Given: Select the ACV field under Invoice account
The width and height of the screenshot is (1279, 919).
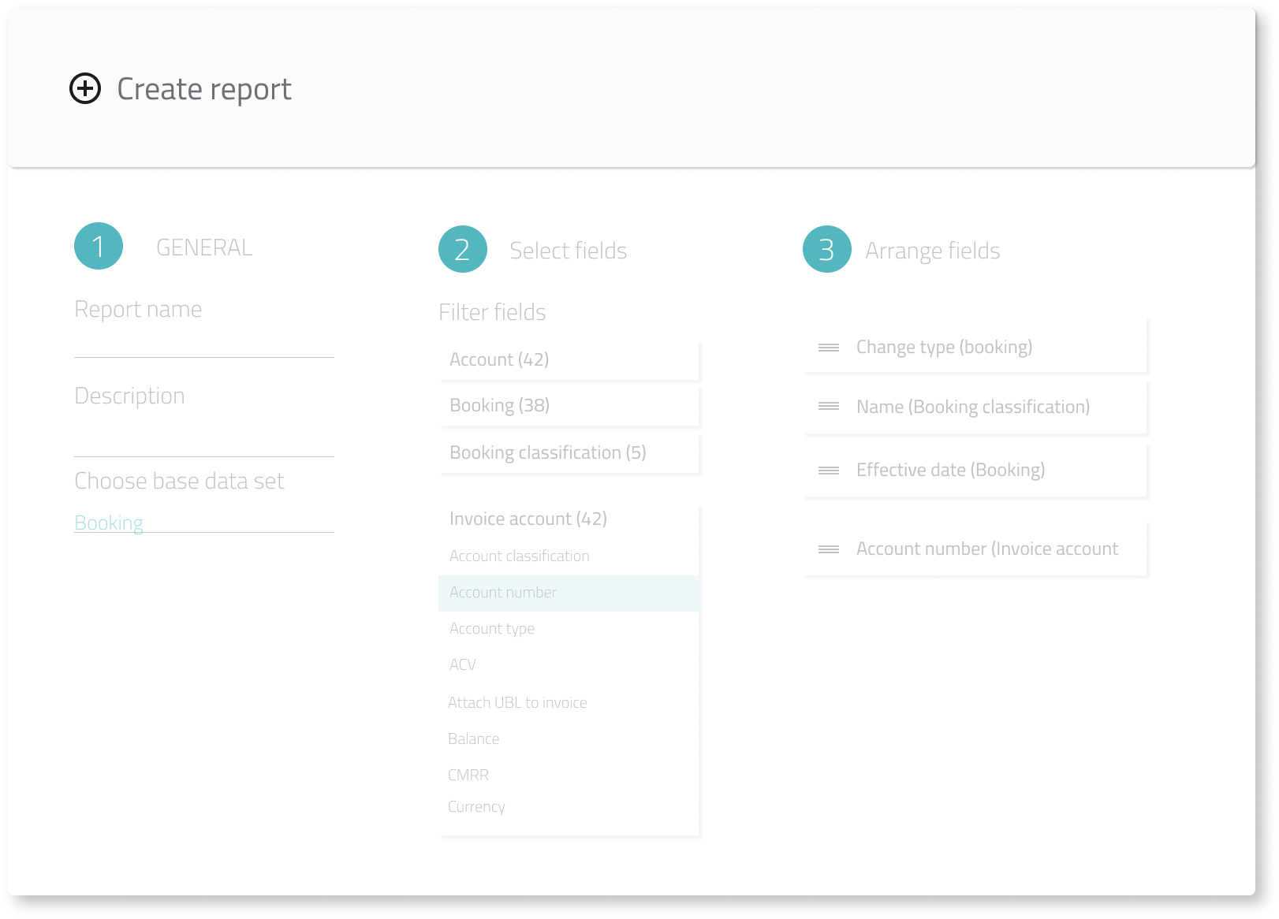Looking at the screenshot, I should 461,664.
